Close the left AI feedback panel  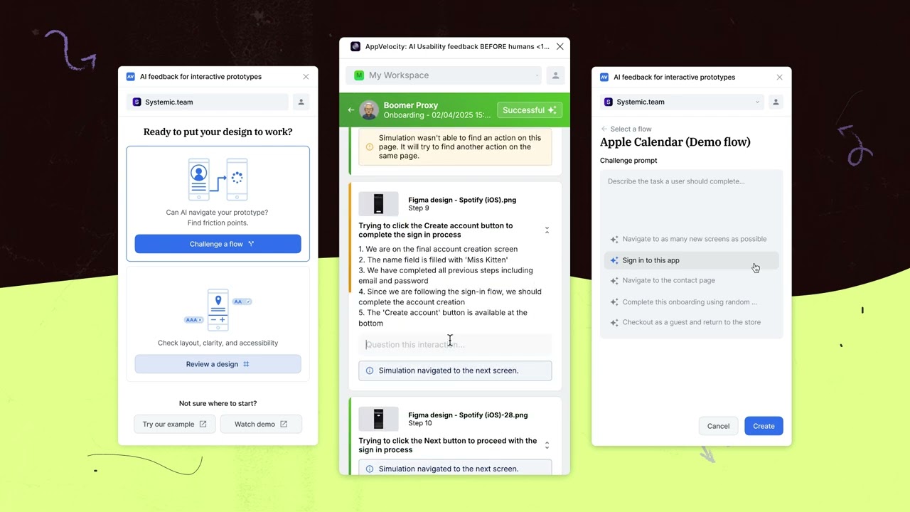pos(306,77)
